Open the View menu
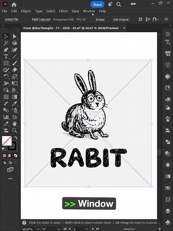 click(x=75, y=11)
